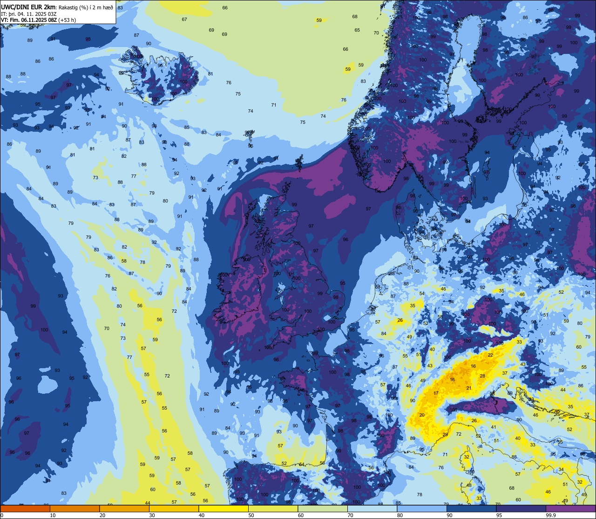This screenshot has width=596, height=519.
Task: Click the humidity value "17" over the Alps
Action: pos(436,393)
